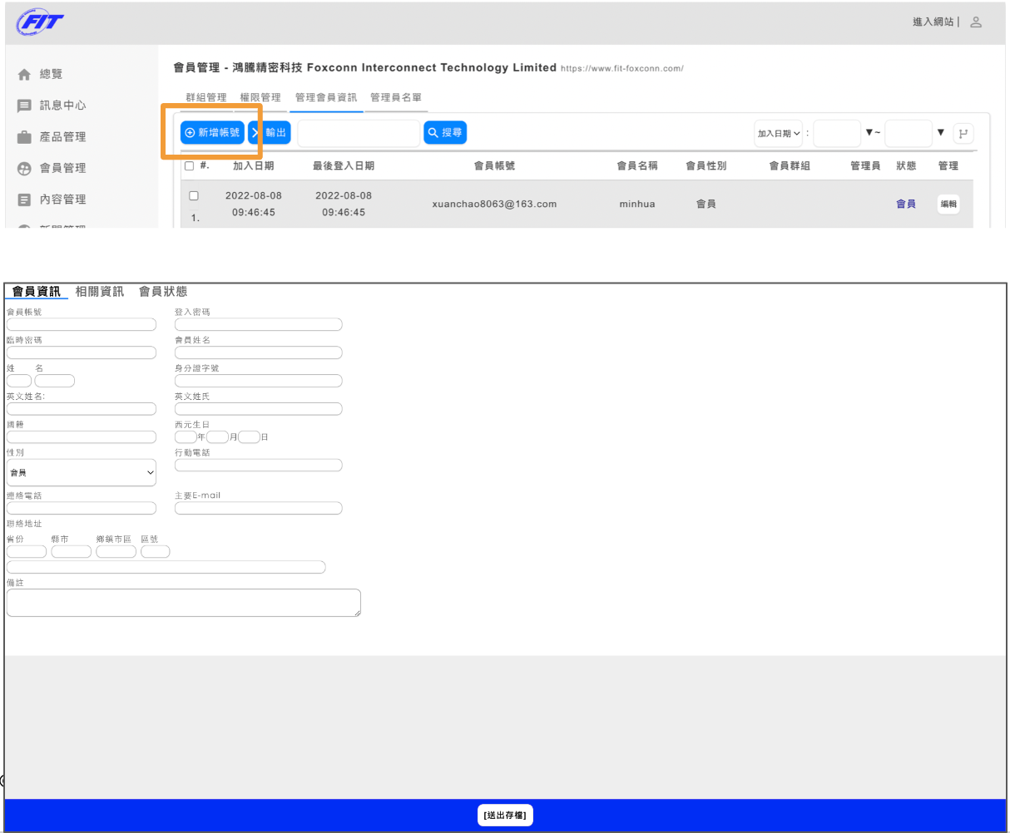Click the 最後登入日期 column header
Viewport: 1010px width, 833px height.
[x=344, y=165]
